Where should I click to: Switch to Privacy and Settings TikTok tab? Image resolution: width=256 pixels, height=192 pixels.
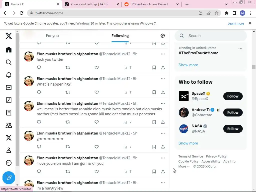point(92,4)
